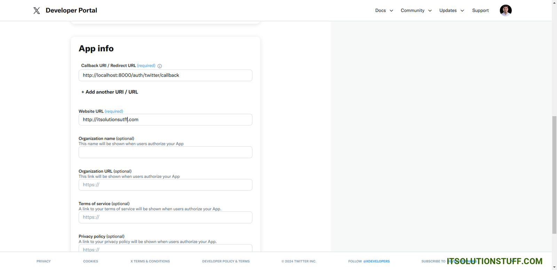The image size is (557, 270).
Task: Select the Organization name field
Action: click(x=165, y=152)
